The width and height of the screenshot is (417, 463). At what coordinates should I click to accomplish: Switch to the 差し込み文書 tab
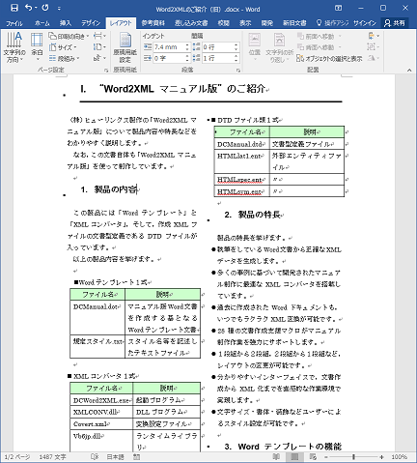191,23
